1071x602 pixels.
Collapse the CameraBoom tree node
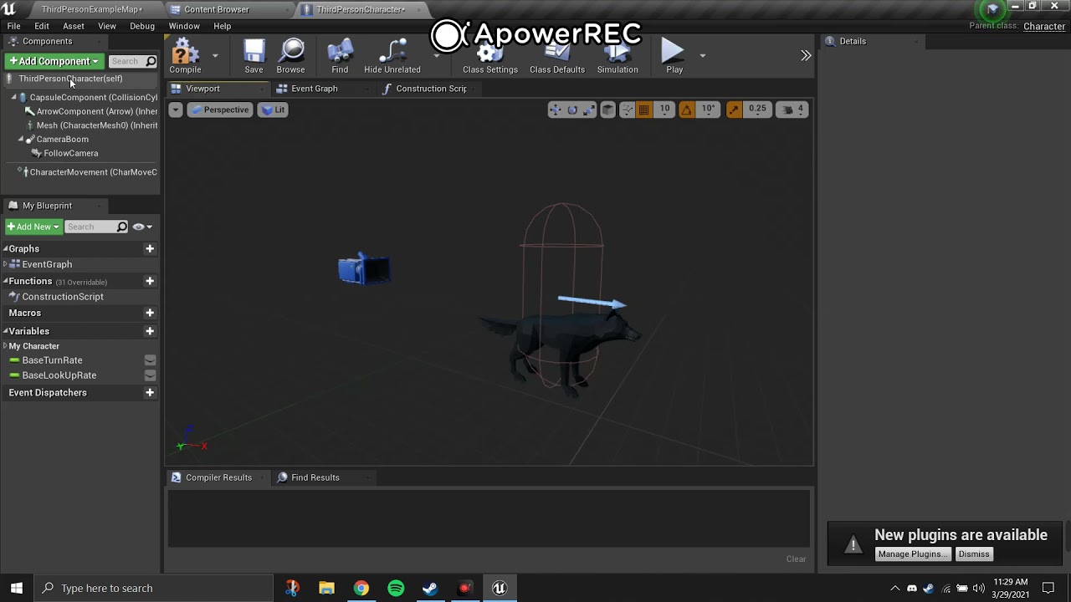21,140
